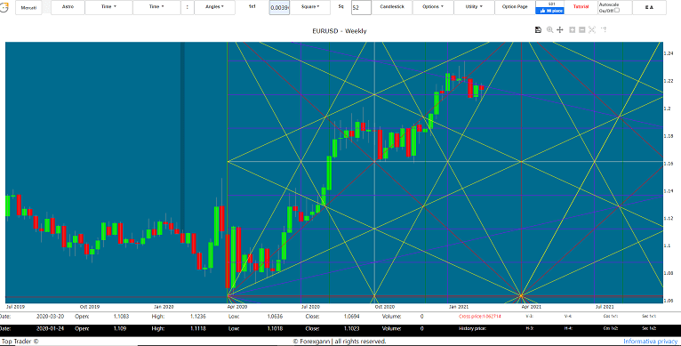Click the Forexgann logo icon
Viewport: 681px width, 346px height.
(4, 7)
